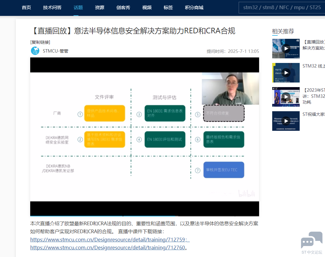The width and height of the screenshot is (325, 257).
Task: Open the 积分商城 navigation item
Action: pyautogui.click(x=194, y=7)
